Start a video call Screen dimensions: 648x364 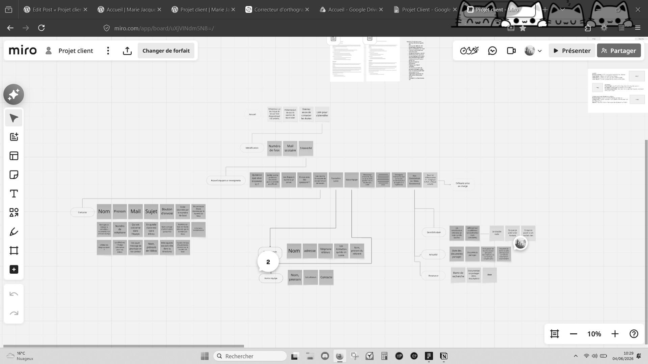coord(511,51)
